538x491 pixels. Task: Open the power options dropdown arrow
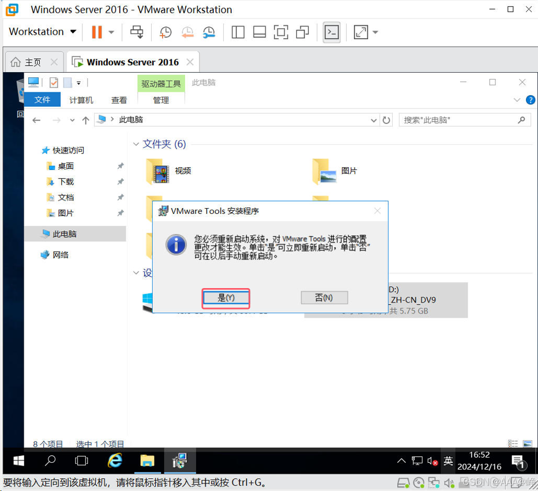tap(111, 32)
